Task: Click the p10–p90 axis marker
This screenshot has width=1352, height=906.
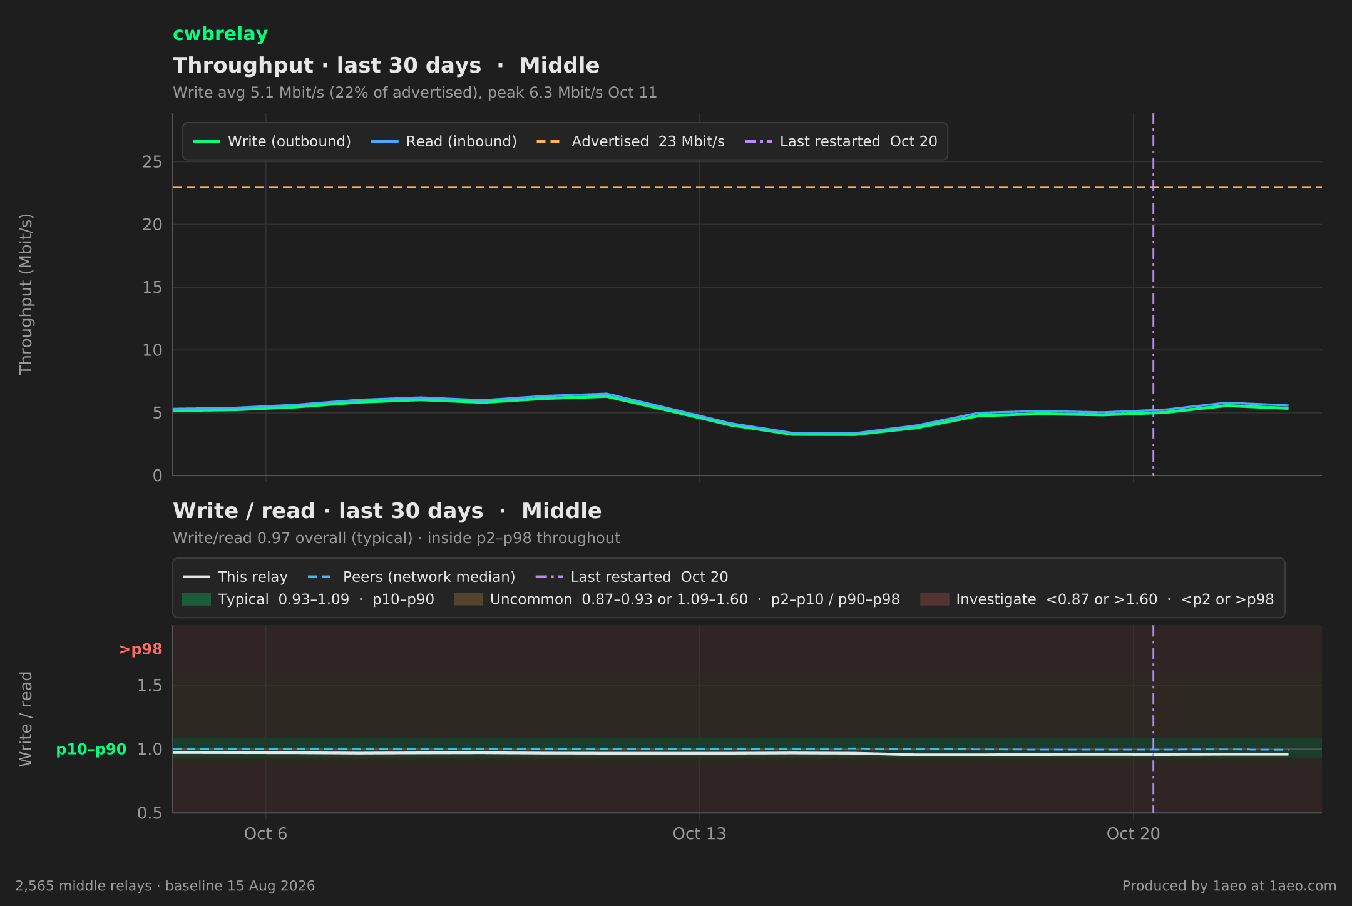Action: (91, 749)
